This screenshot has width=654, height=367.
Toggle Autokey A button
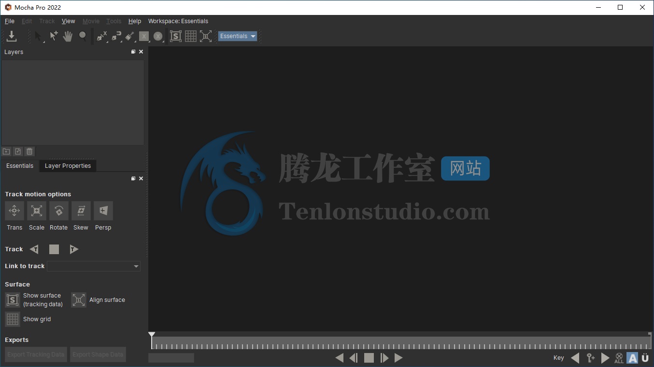pyautogui.click(x=632, y=358)
